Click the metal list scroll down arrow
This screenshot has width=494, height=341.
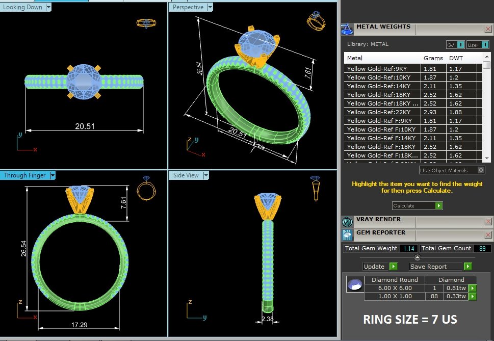point(487,159)
